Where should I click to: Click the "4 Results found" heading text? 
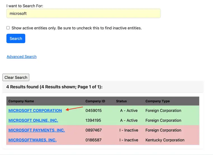coord(54,87)
